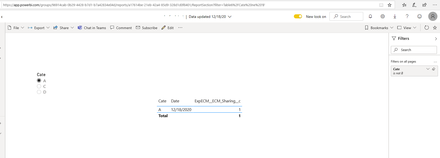Click the Filters pane title
The image size is (440, 158).
pyautogui.click(x=403, y=39)
